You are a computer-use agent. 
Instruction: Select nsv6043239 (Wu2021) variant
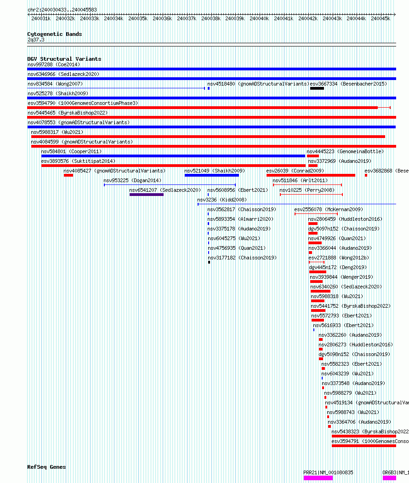348,374
